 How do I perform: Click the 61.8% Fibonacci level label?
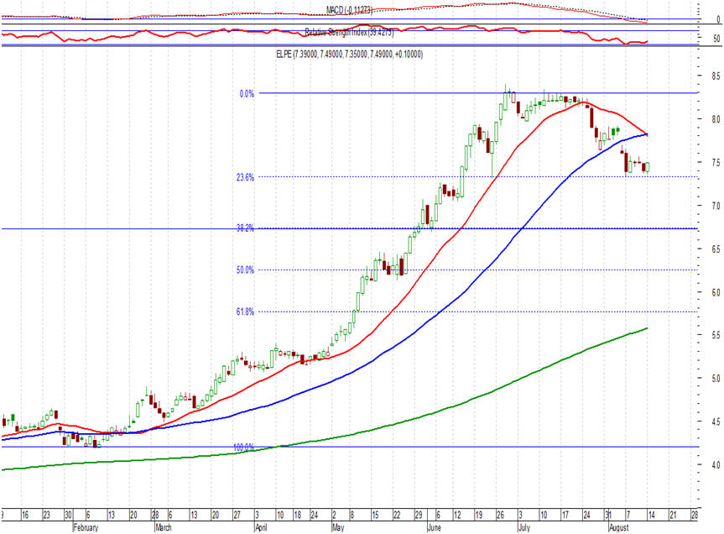click(245, 312)
